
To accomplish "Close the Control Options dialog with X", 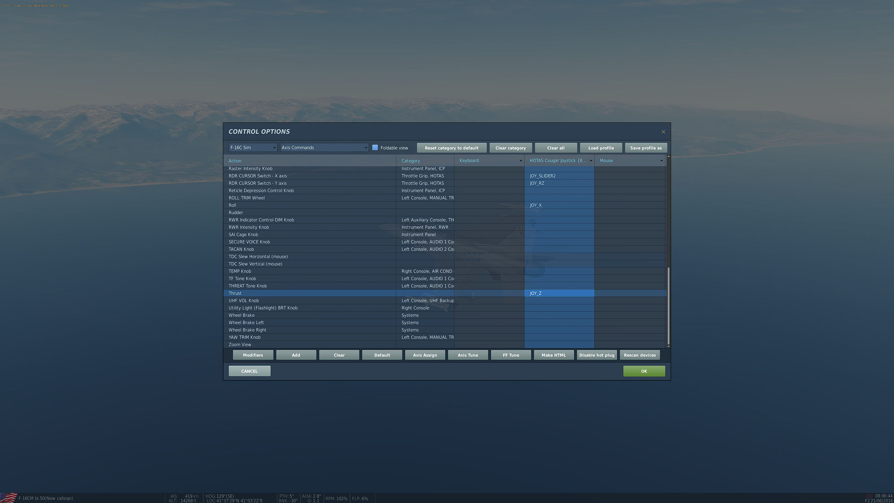I will coord(663,132).
